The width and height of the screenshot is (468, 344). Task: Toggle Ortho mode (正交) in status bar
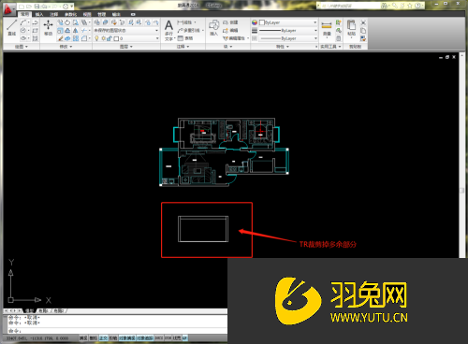103,338
